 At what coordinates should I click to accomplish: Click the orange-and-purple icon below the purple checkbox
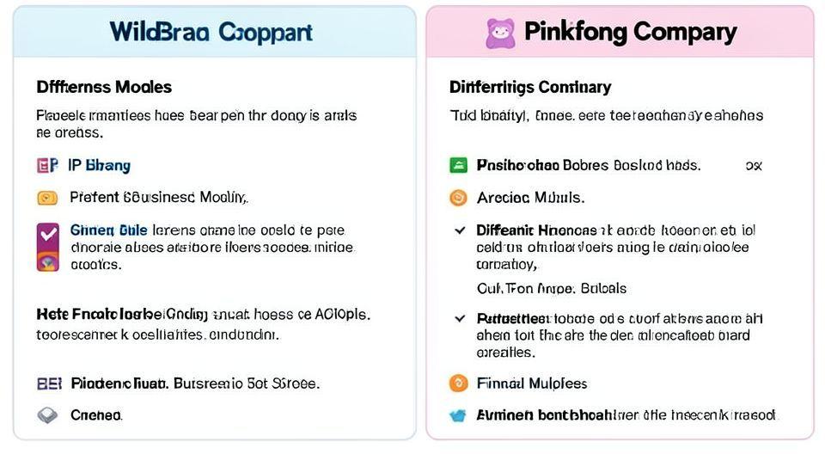tap(48, 261)
